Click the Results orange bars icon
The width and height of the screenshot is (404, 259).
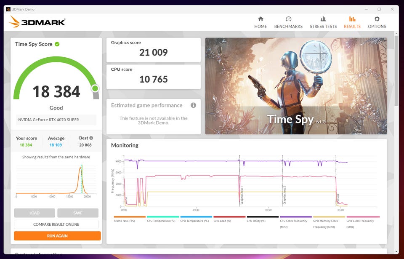pos(352,19)
